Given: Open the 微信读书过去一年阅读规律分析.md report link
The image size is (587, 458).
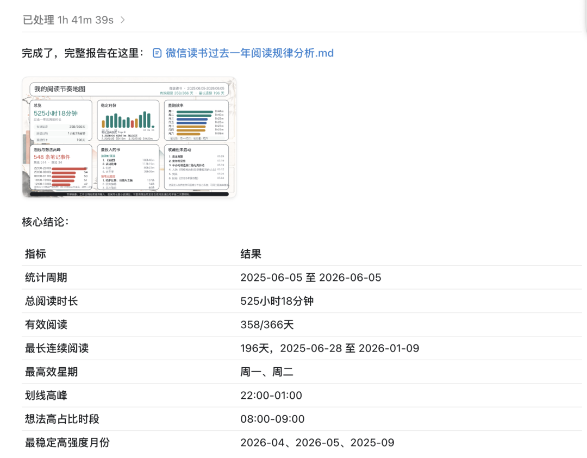Looking at the screenshot, I should coord(249,53).
